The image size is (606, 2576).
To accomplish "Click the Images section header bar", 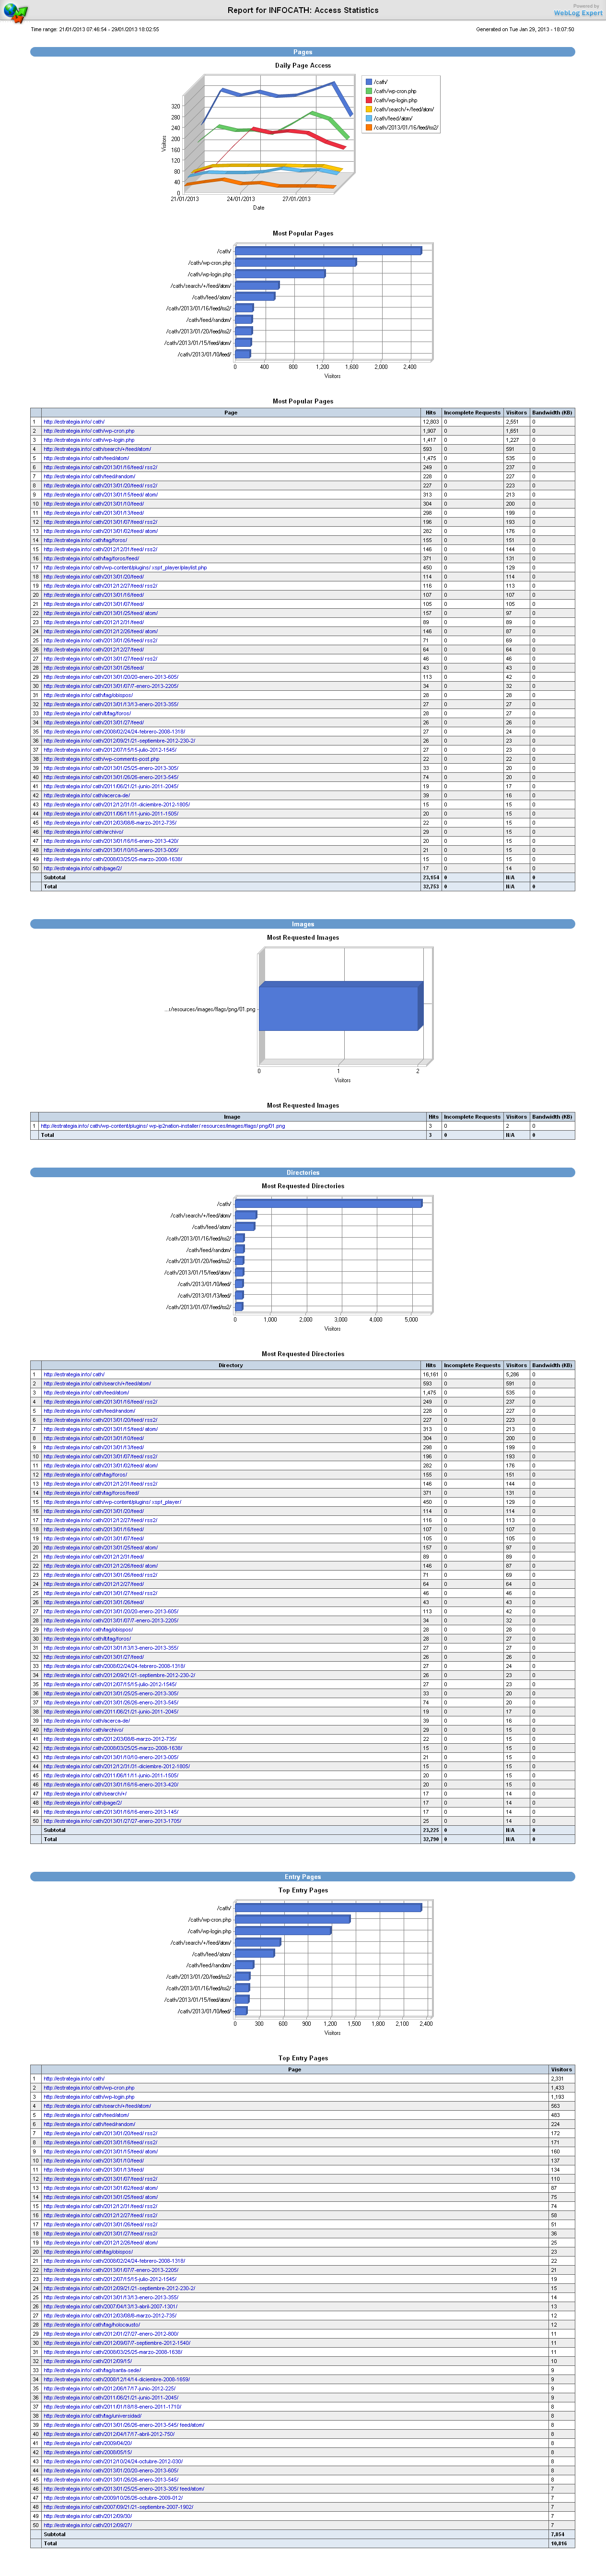I will [302, 924].
